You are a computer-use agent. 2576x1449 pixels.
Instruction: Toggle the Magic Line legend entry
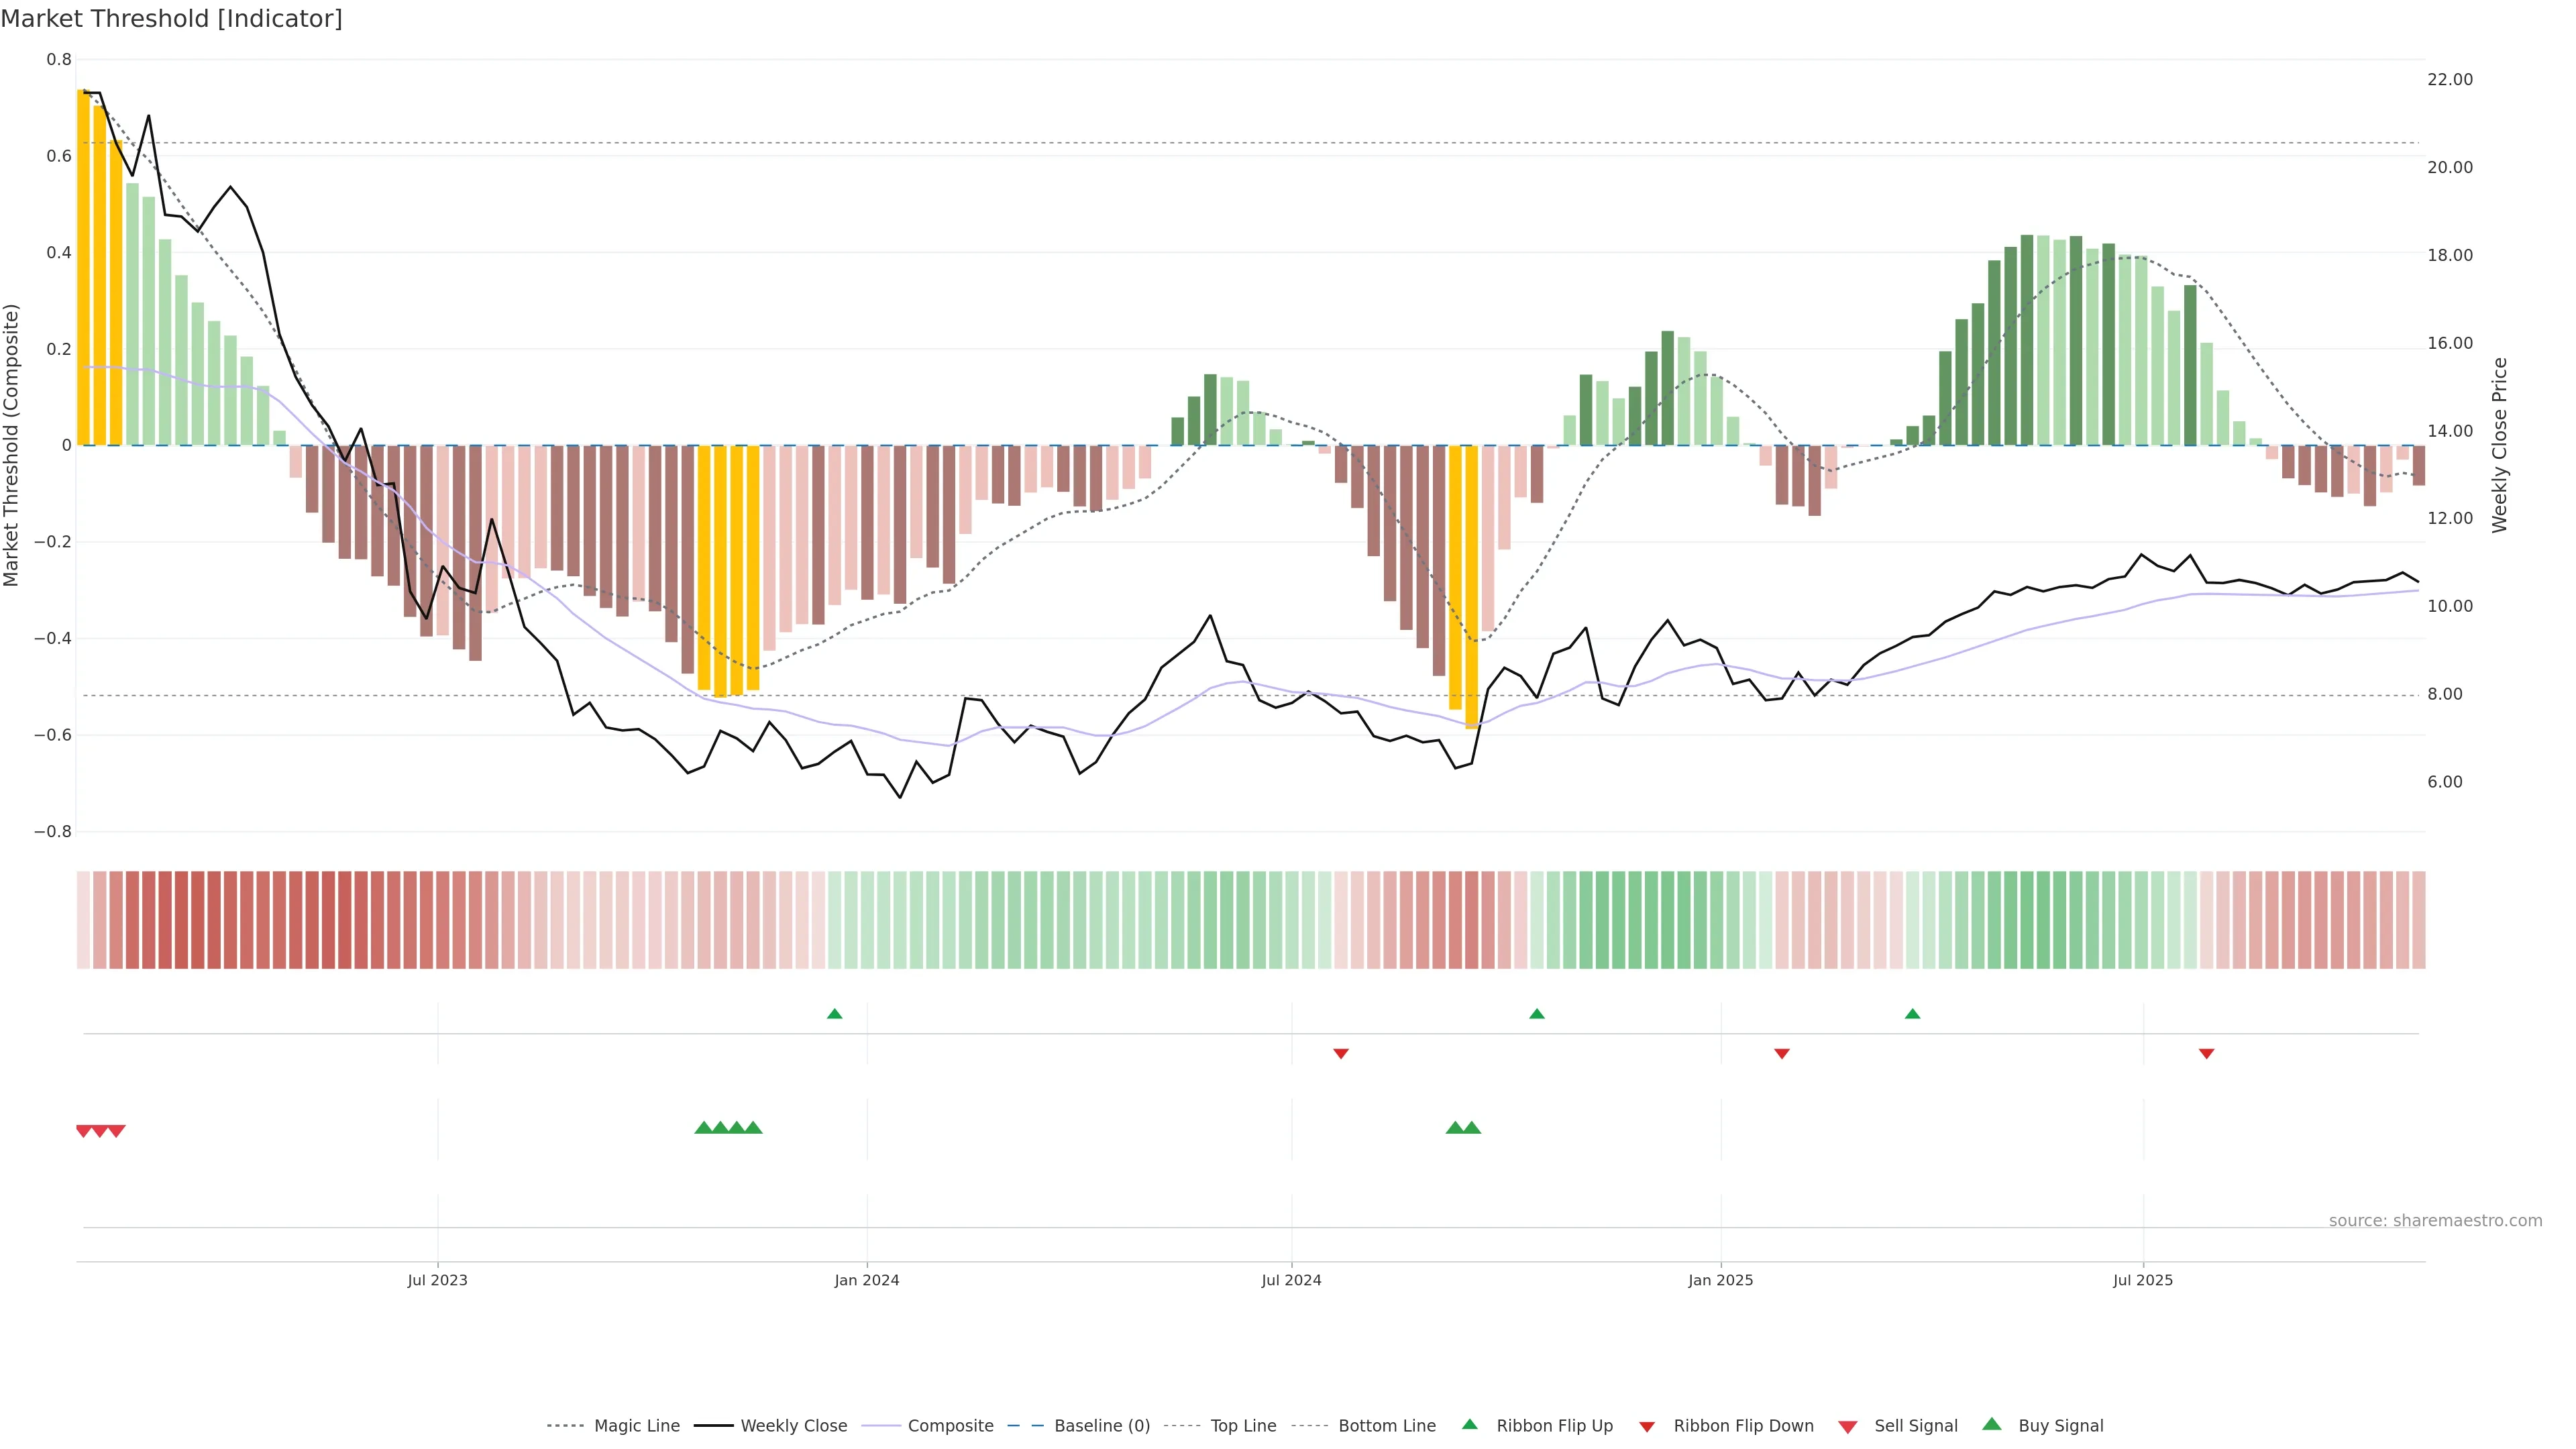[636, 1426]
